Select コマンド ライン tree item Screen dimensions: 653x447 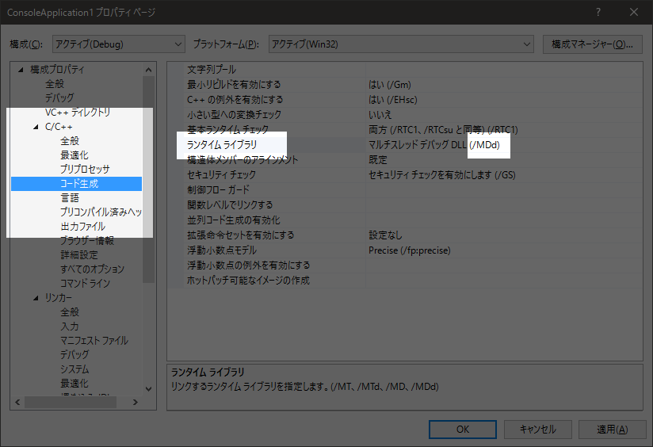[85, 283]
